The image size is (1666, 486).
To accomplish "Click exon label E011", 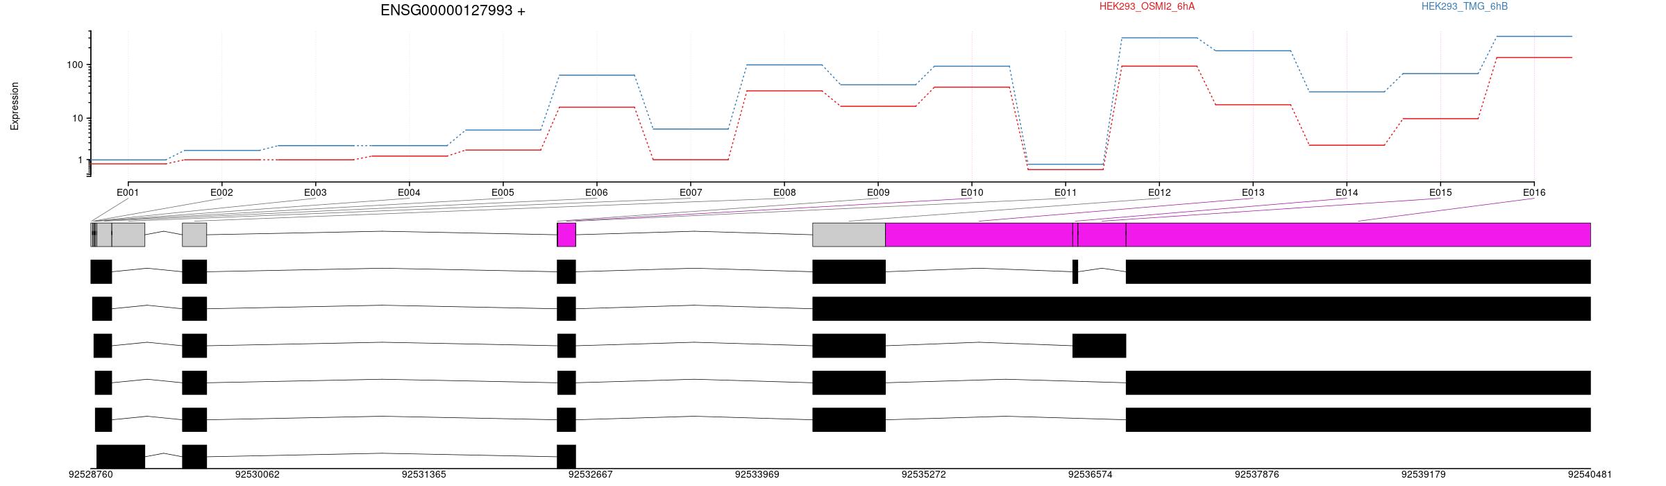I will click(x=1066, y=192).
